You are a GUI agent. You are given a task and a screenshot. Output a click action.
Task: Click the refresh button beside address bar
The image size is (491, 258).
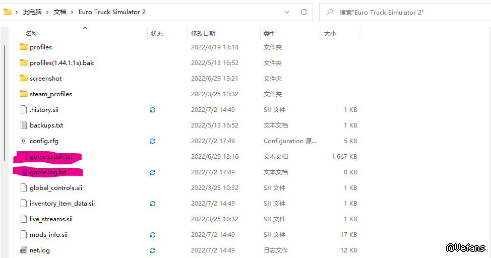[x=304, y=12]
